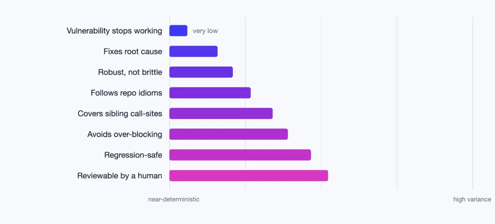Viewport: 495px width, 224px height.
Task: Click the Covers sibling call-sites label
Action: click(x=120, y=113)
